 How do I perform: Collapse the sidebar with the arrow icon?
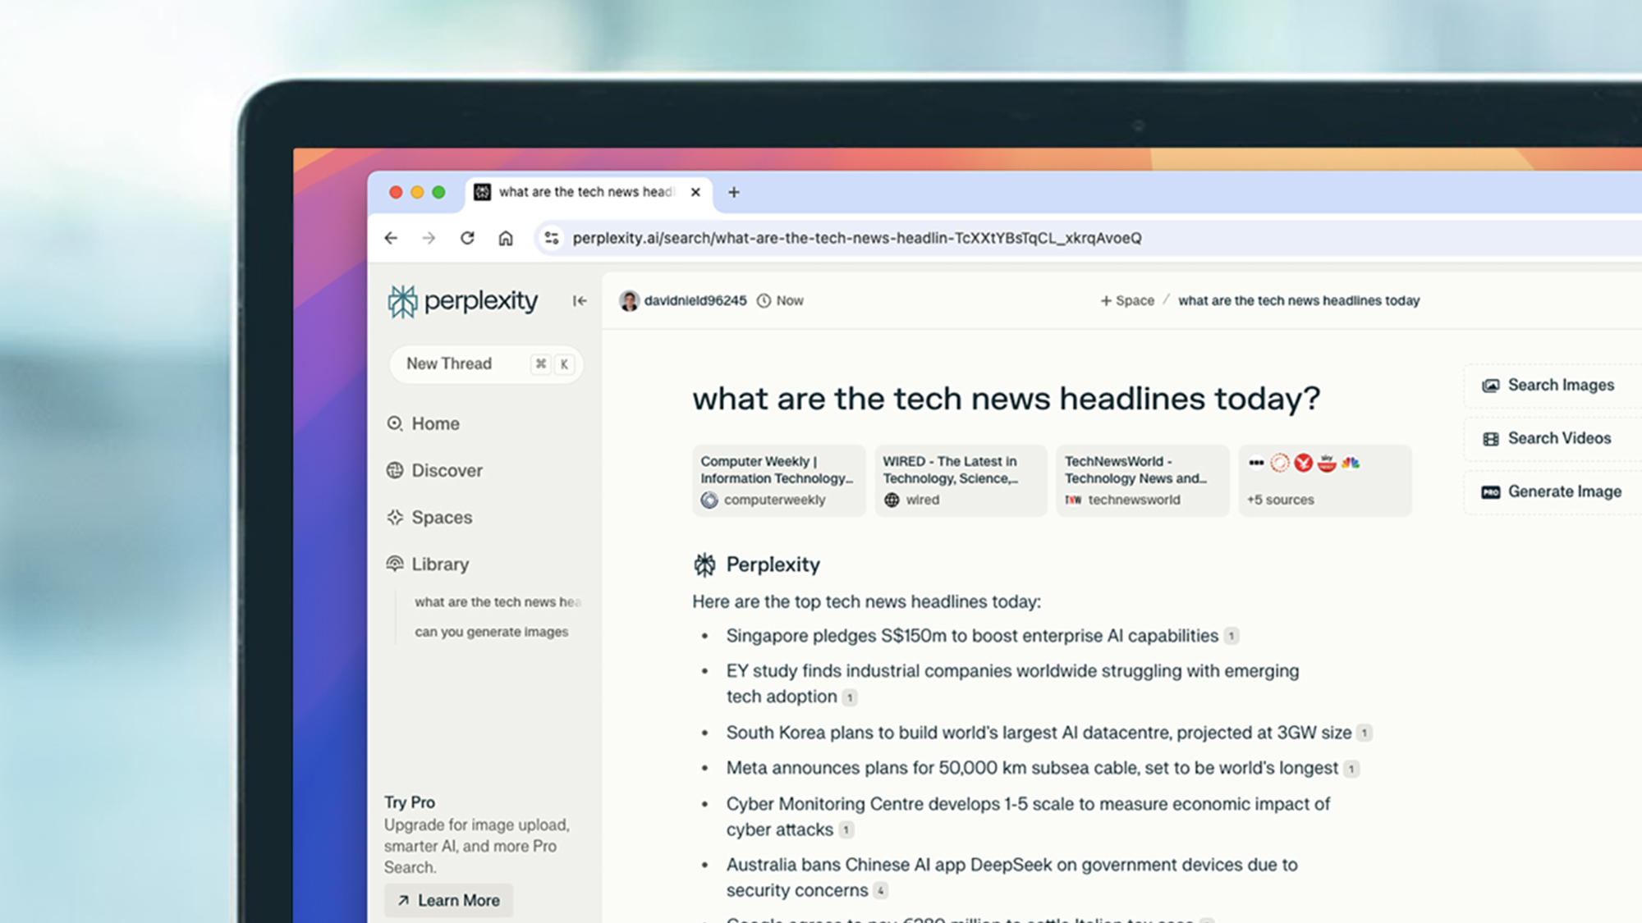click(580, 301)
